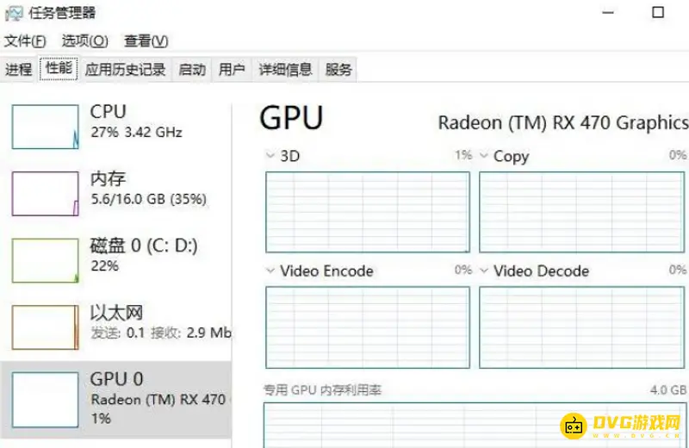Open the 选项(O) menu
Image resolution: width=689 pixels, height=448 pixels.
coord(84,41)
